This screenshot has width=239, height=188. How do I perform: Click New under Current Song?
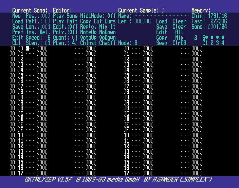coord(16,16)
